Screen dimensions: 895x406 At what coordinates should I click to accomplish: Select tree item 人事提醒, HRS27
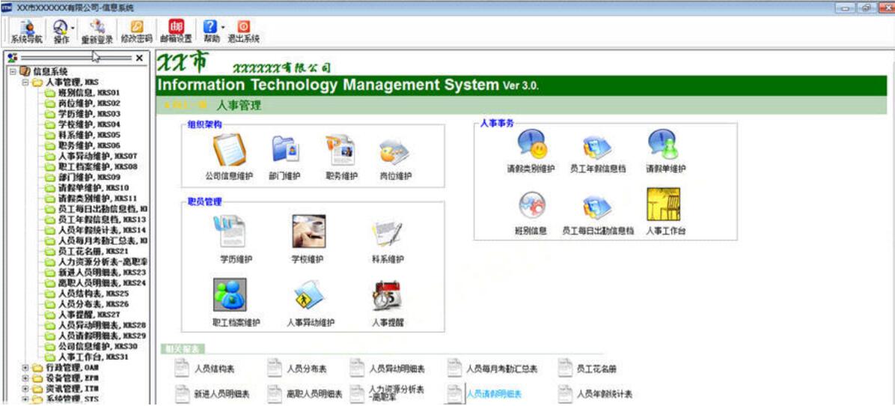(89, 314)
